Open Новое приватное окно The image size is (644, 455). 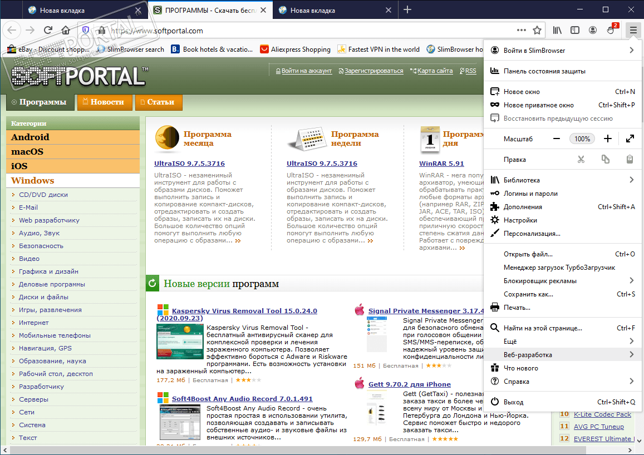coord(562,105)
